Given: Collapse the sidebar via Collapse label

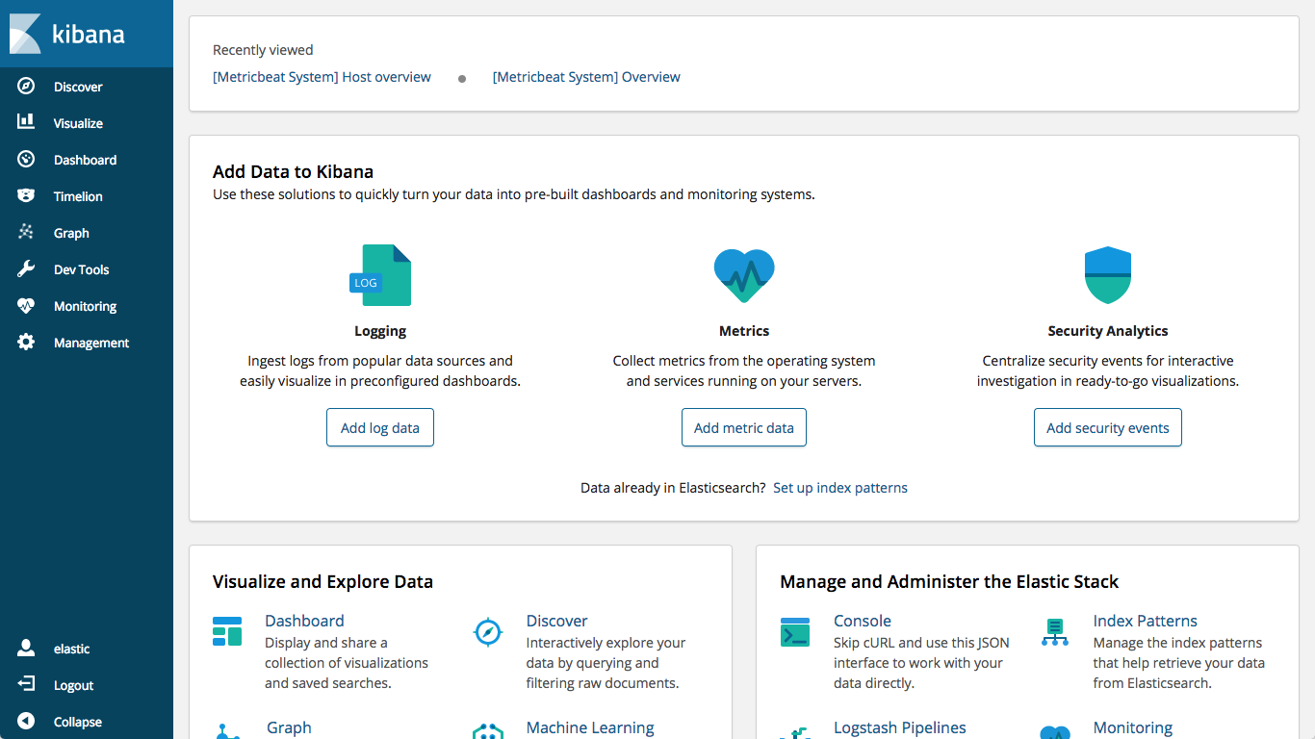Looking at the screenshot, I should coord(78,722).
